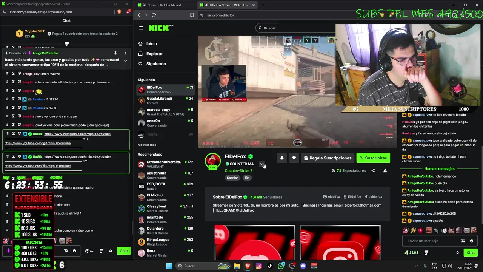
Task: Click the heart follow icon for ElDelFox
Action: click(294, 158)
